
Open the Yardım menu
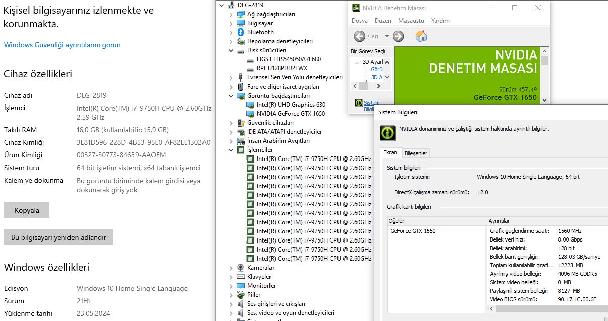[x=441, y=21]
